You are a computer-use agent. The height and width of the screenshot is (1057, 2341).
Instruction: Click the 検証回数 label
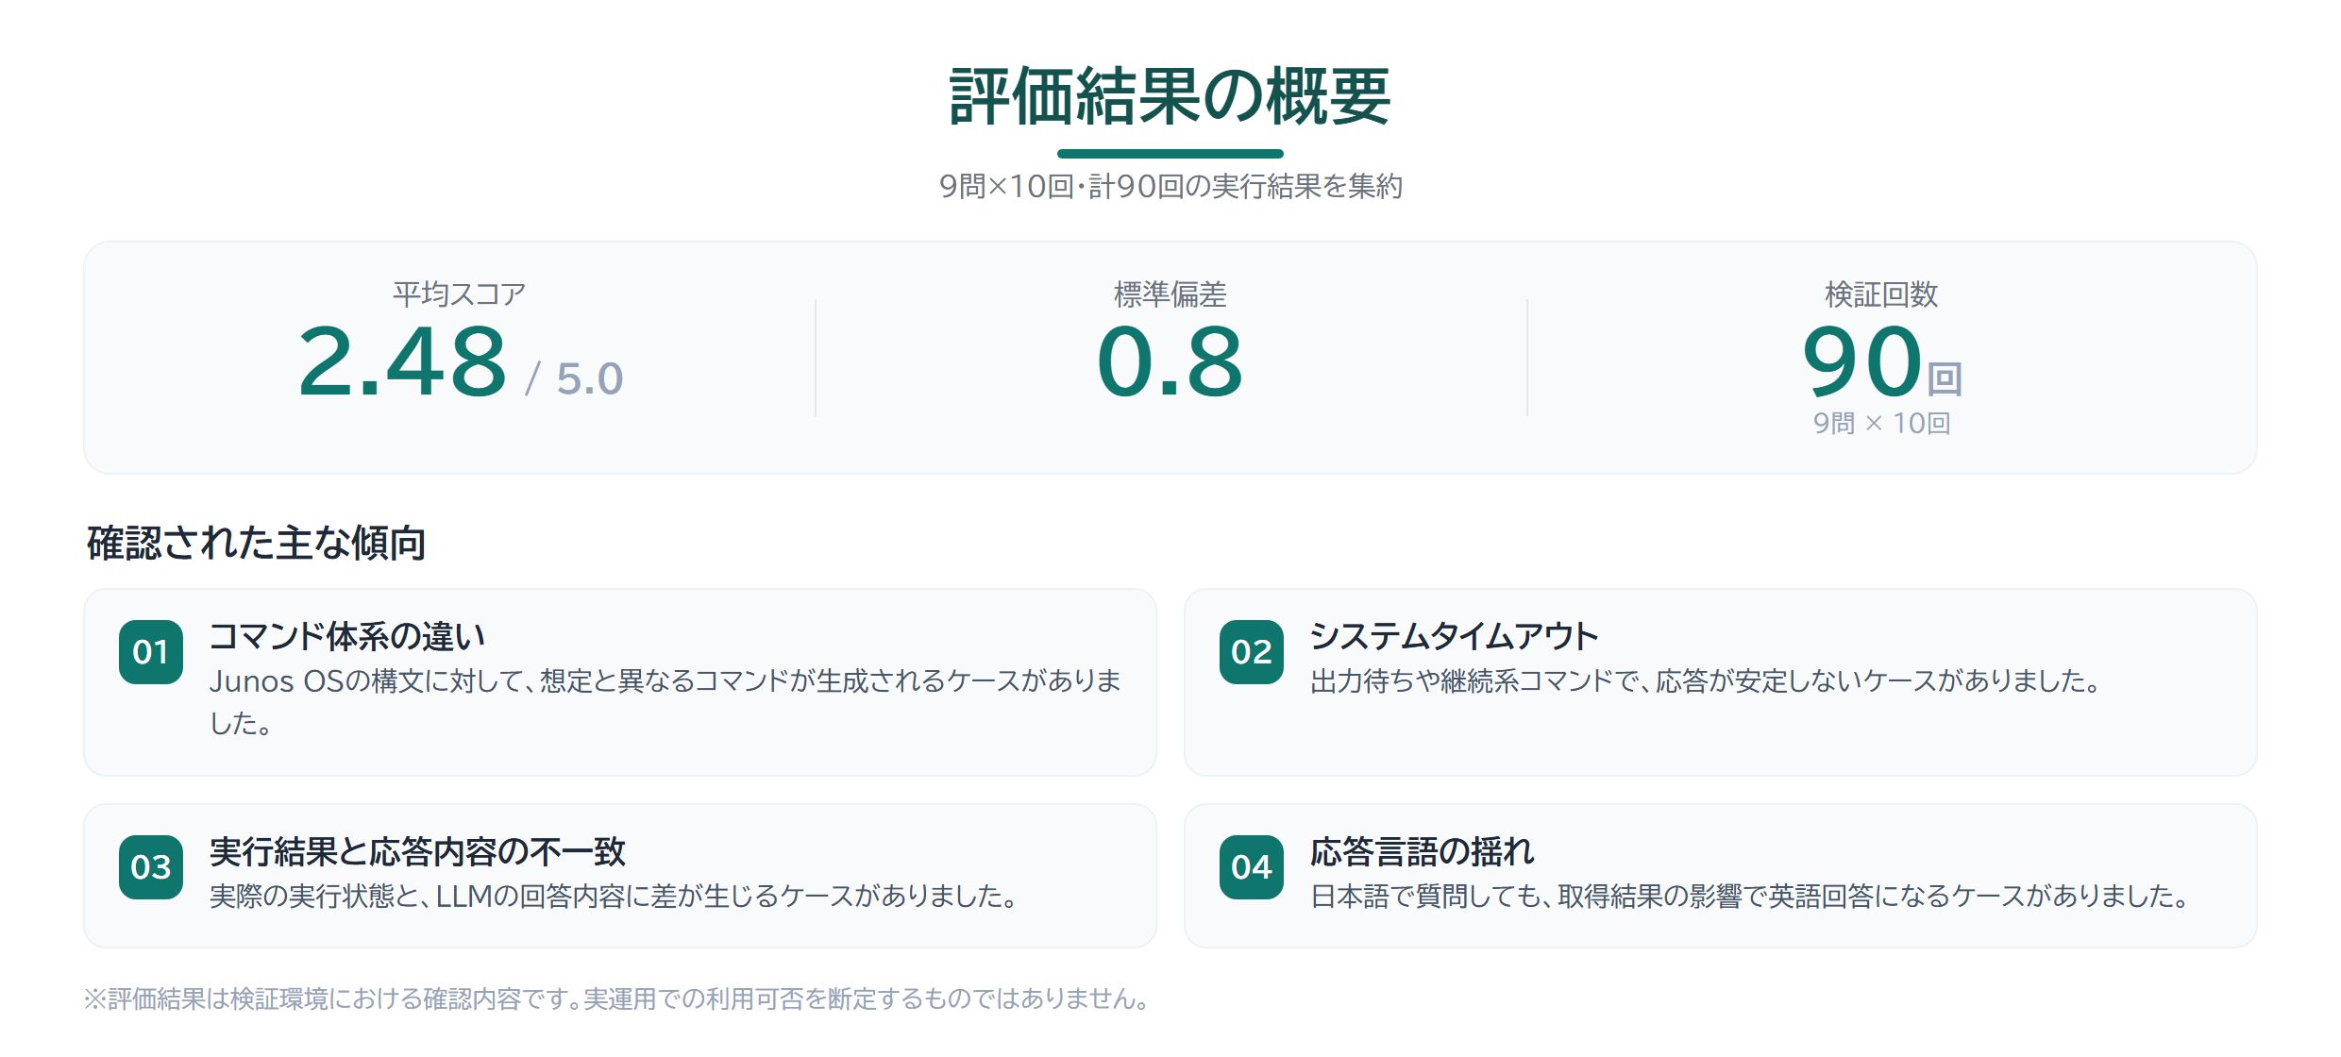click(1881, 294)
